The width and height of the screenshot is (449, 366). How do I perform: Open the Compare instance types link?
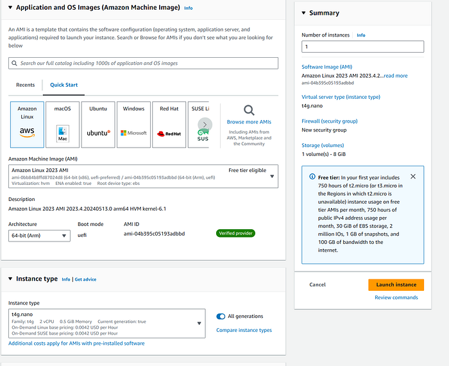click(244, 330)
